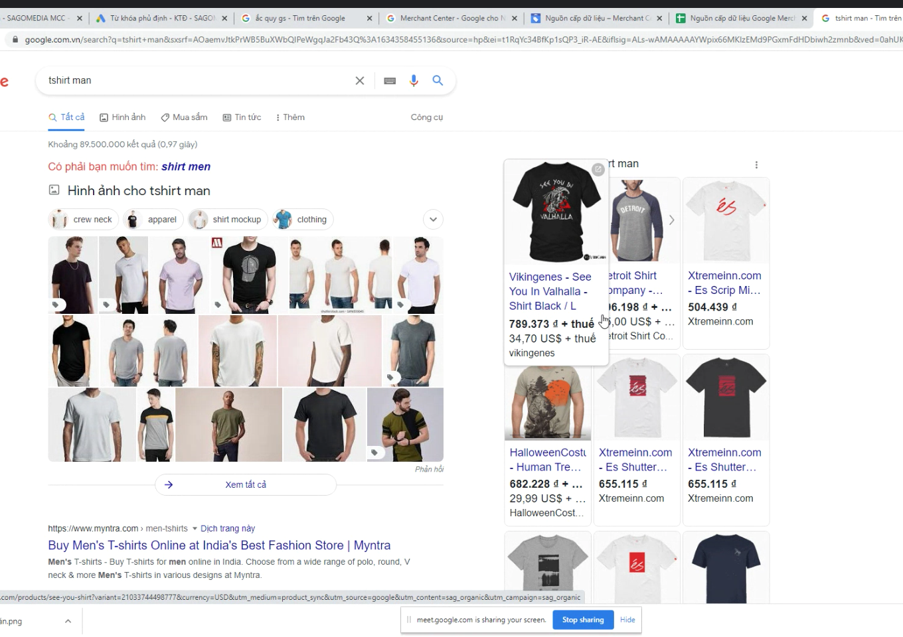This screenshot has width=903, height=637.
Task: Open the Myntra Men's T-shirts result link
Action: coord(219,545)
